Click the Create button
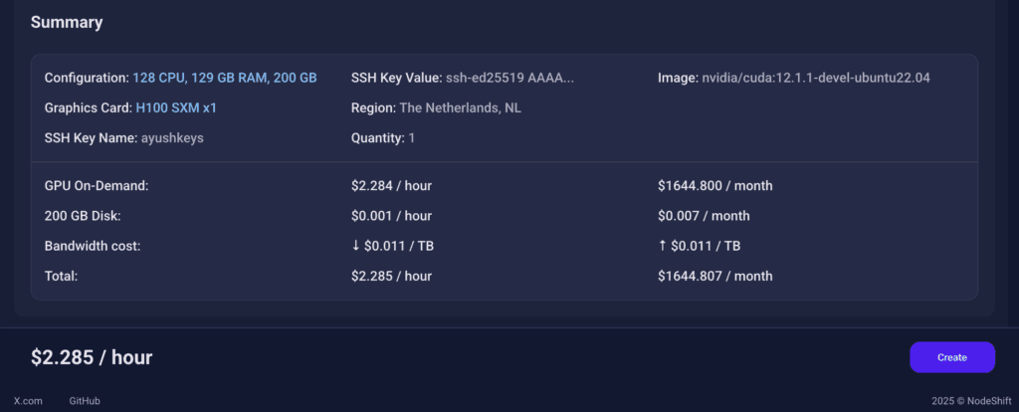This screenshot has height=412, width=1019. [x=951, y=357]
